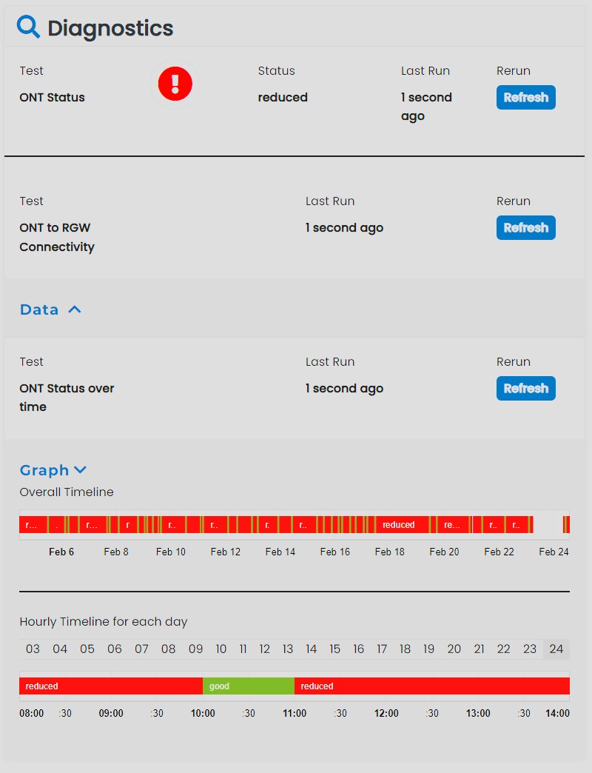The width and height of the screenshot is (592, 773).
Task: Click the first reduced segment before 10:00
Action: 111,686
